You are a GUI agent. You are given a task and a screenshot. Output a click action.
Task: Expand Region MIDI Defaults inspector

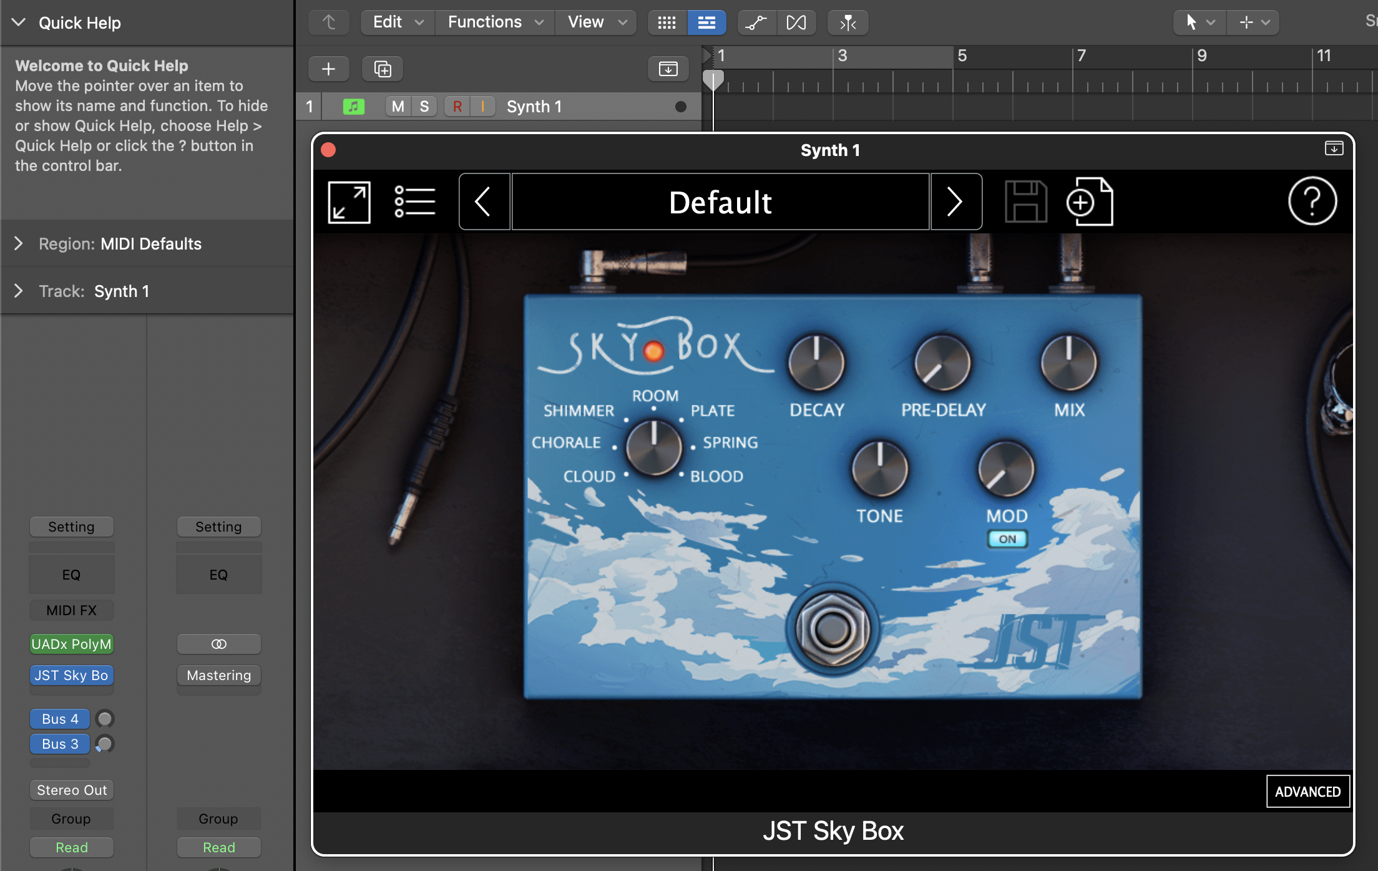(x=19, y=243)
